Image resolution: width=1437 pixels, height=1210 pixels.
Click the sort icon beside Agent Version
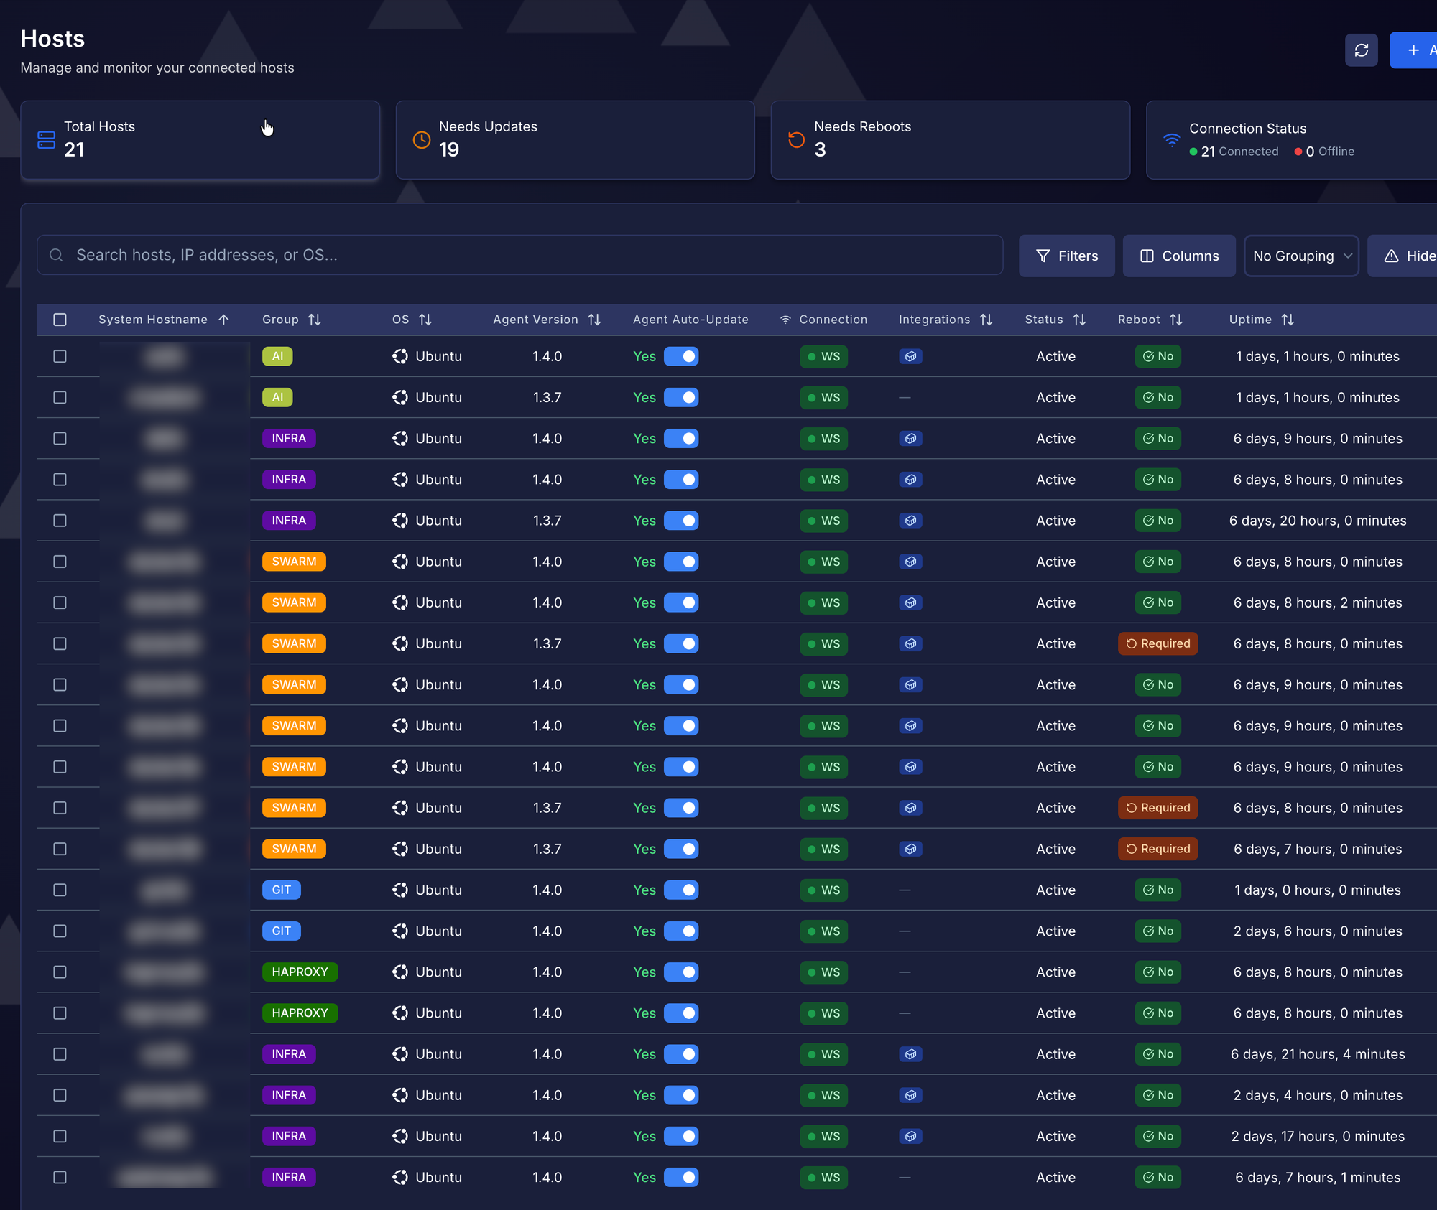[x=594, y=320]
